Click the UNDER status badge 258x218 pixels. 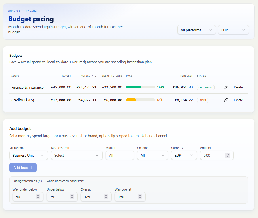pos(202,100)
